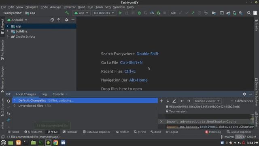259x146 pixels.
Task: Open the Database Inspector tool window
Action: tap(96, 132)
